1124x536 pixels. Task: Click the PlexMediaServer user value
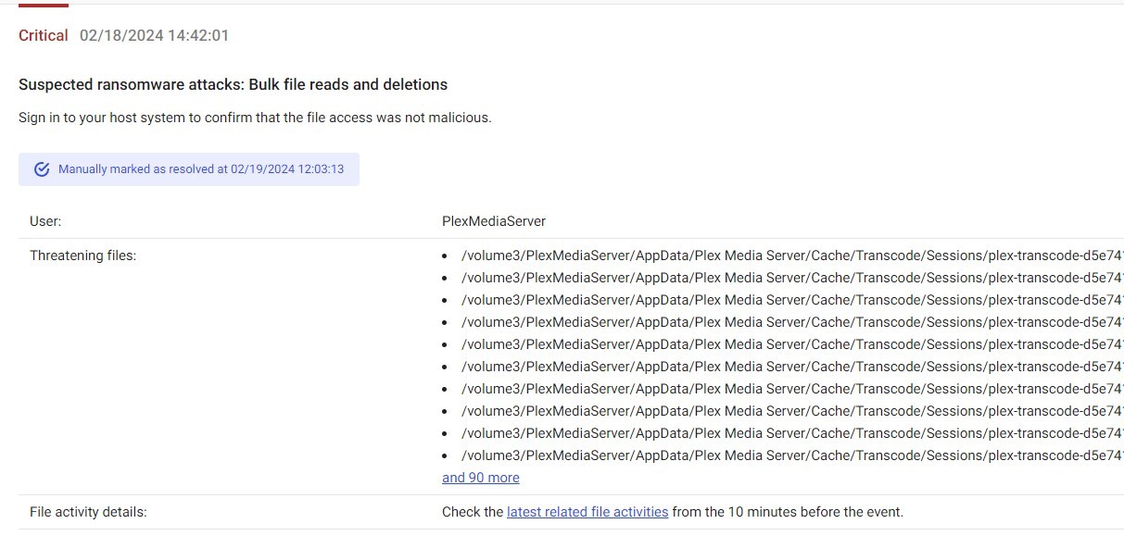[494, 221]
